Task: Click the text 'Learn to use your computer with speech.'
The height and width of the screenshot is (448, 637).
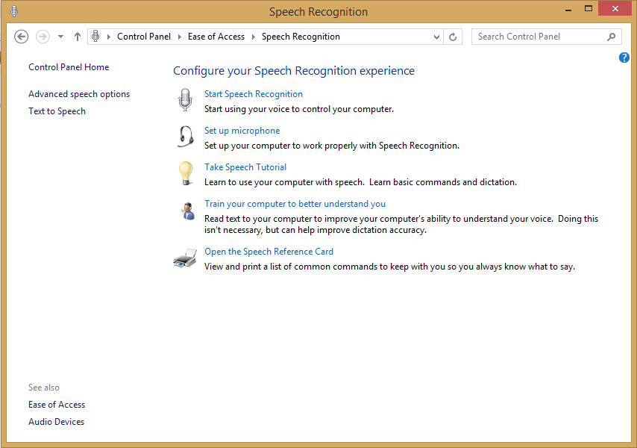Action: pos(284,182)
